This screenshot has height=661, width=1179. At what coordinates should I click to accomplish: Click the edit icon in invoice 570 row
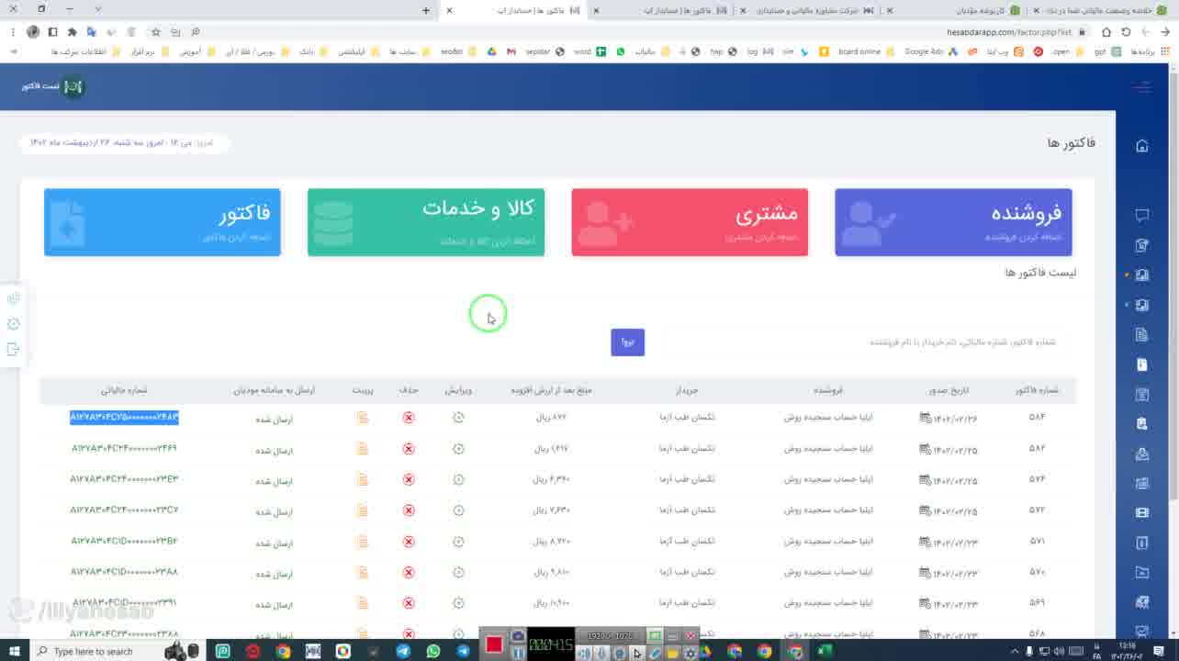[x=458, y=573]
